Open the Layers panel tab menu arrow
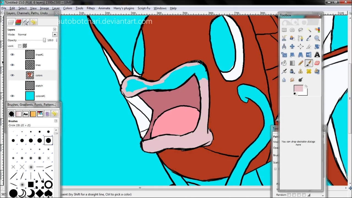 tap(54, 29)
